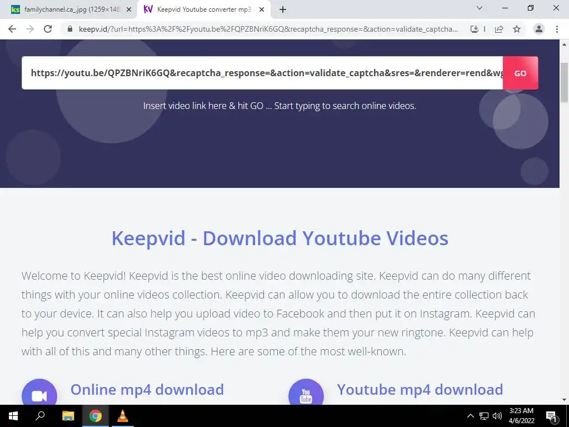Click the scrollbar up arrow
Screen dimensions: 569x427
click(x=565, y=44)
